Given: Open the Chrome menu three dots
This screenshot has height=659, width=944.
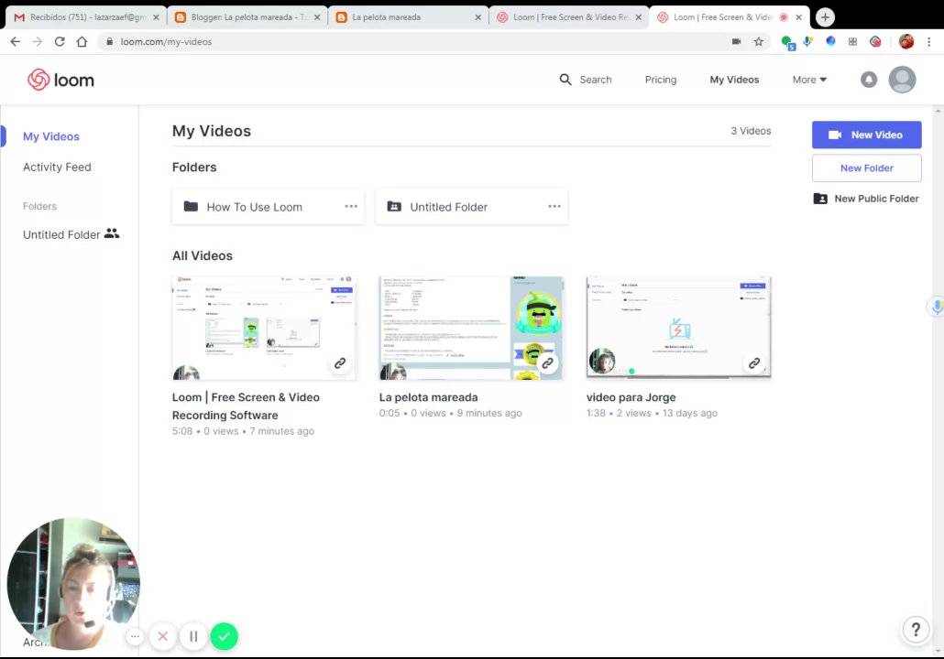Looking at the screenshot, I should [929, 41].
